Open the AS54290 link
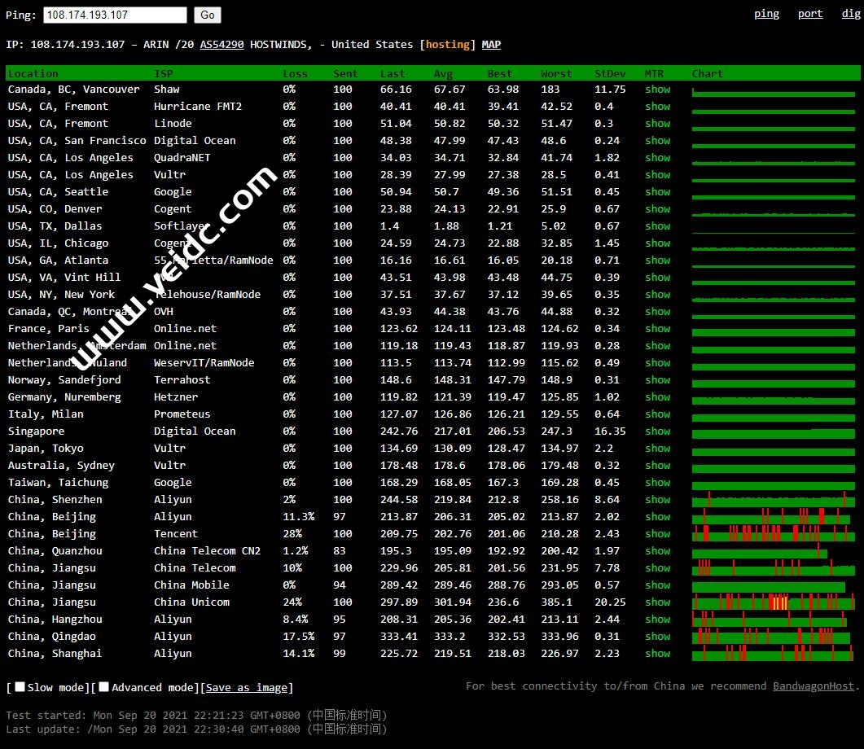Screen dimensions: 864x749 coord(221,45)
